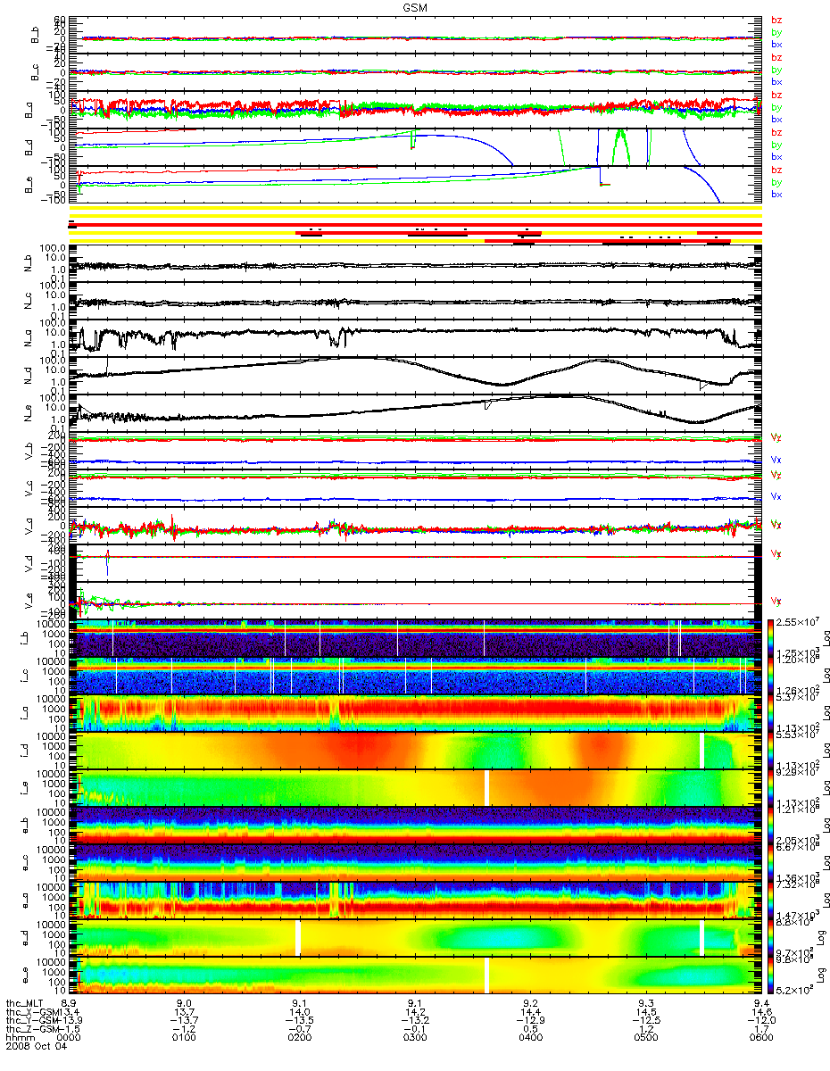Click the MLT value 9.2
Screen dimensions: 830x1071
click(x=531, y=1002)
